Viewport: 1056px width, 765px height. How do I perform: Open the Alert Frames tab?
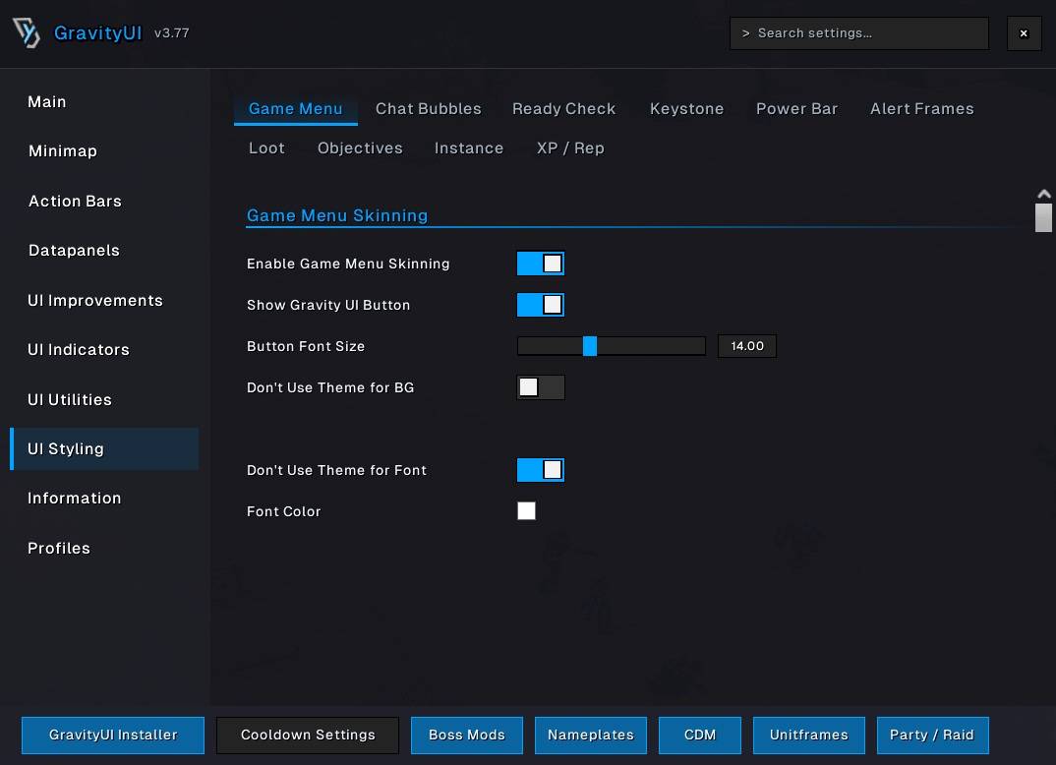pos(922,109)
